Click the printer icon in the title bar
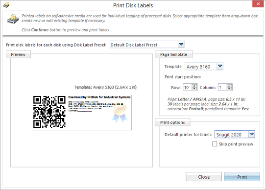The width and height of the screenshot is (266, 190). click(x=6, y=5)
